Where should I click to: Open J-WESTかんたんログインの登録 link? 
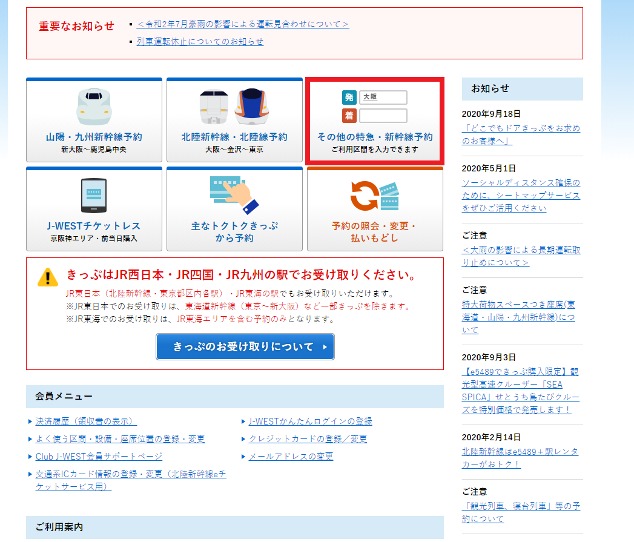(311, 421)
